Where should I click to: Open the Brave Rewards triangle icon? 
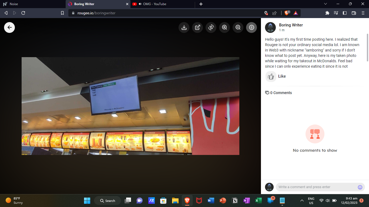(x=296, y=13)
